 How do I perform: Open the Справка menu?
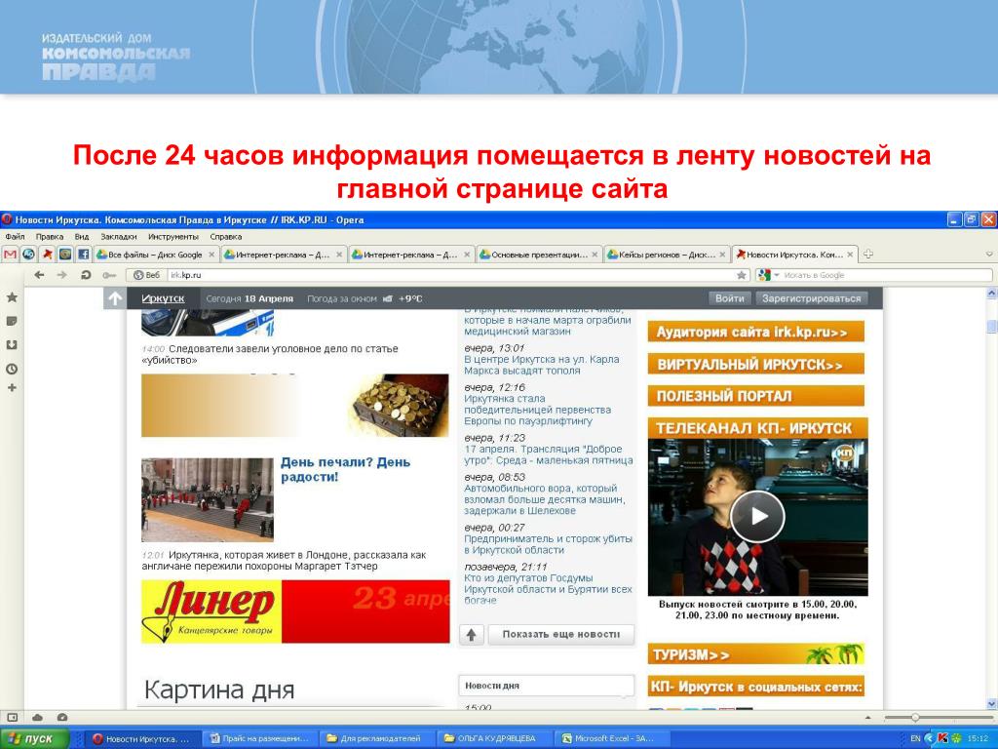click(x=225, y=236)
